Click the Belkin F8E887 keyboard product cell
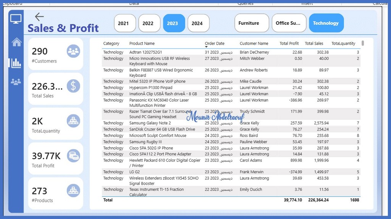The height and width of the screenshot is (219, 391). pos(161,72)
